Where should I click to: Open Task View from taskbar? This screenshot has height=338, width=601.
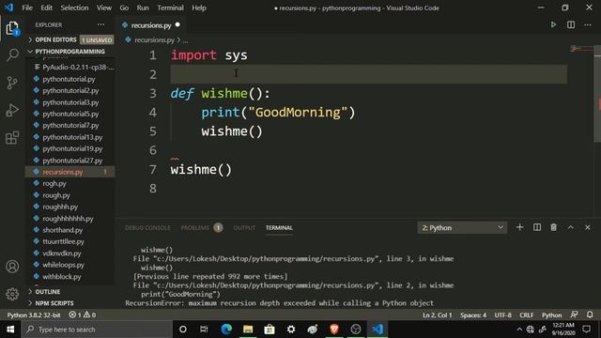coord(204,330)
